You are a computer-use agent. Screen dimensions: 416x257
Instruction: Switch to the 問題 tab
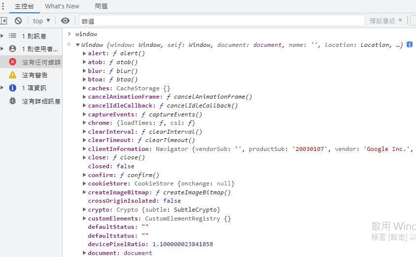tap(102, 6)
